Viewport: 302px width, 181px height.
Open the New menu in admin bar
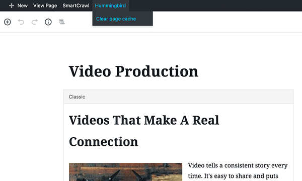pos(22,6)
